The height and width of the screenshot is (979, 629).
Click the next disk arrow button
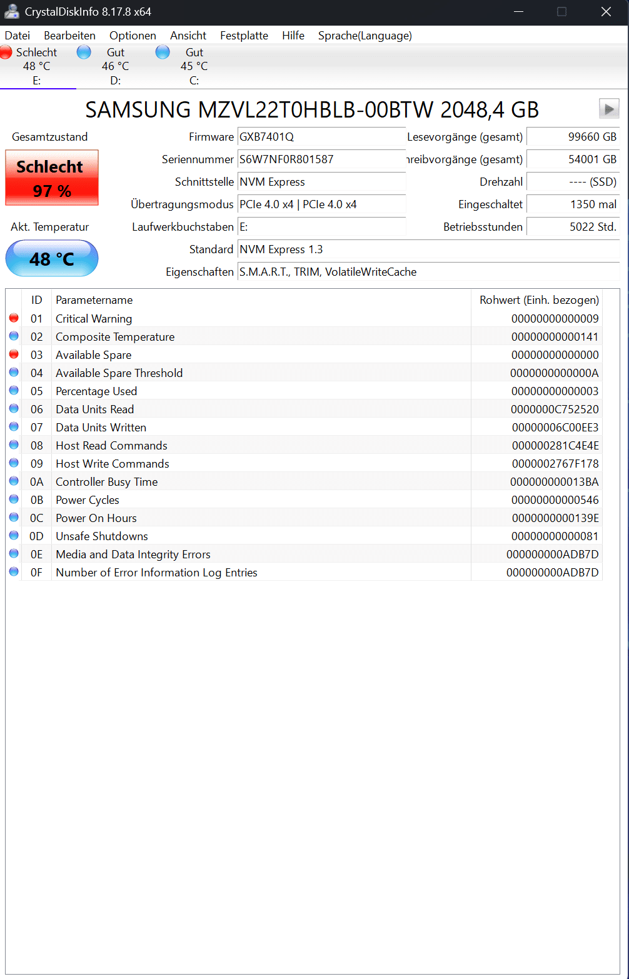(609, 109)
